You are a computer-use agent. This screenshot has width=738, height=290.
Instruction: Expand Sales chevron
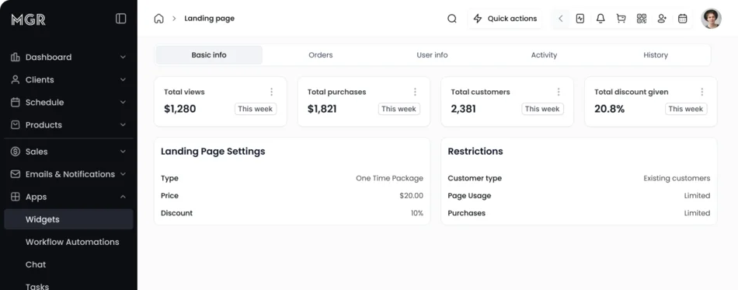(x=123, y=152)
